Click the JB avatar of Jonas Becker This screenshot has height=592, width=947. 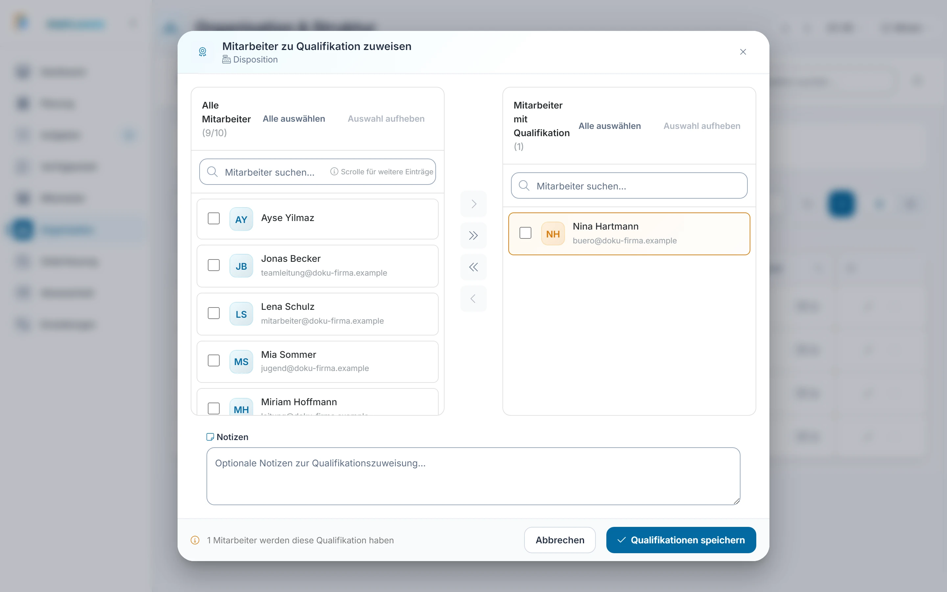pyautogui.click(x=241, y=266)
